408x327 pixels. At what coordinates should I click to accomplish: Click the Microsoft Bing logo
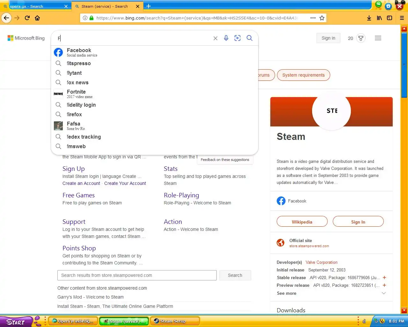click(26, 38)
